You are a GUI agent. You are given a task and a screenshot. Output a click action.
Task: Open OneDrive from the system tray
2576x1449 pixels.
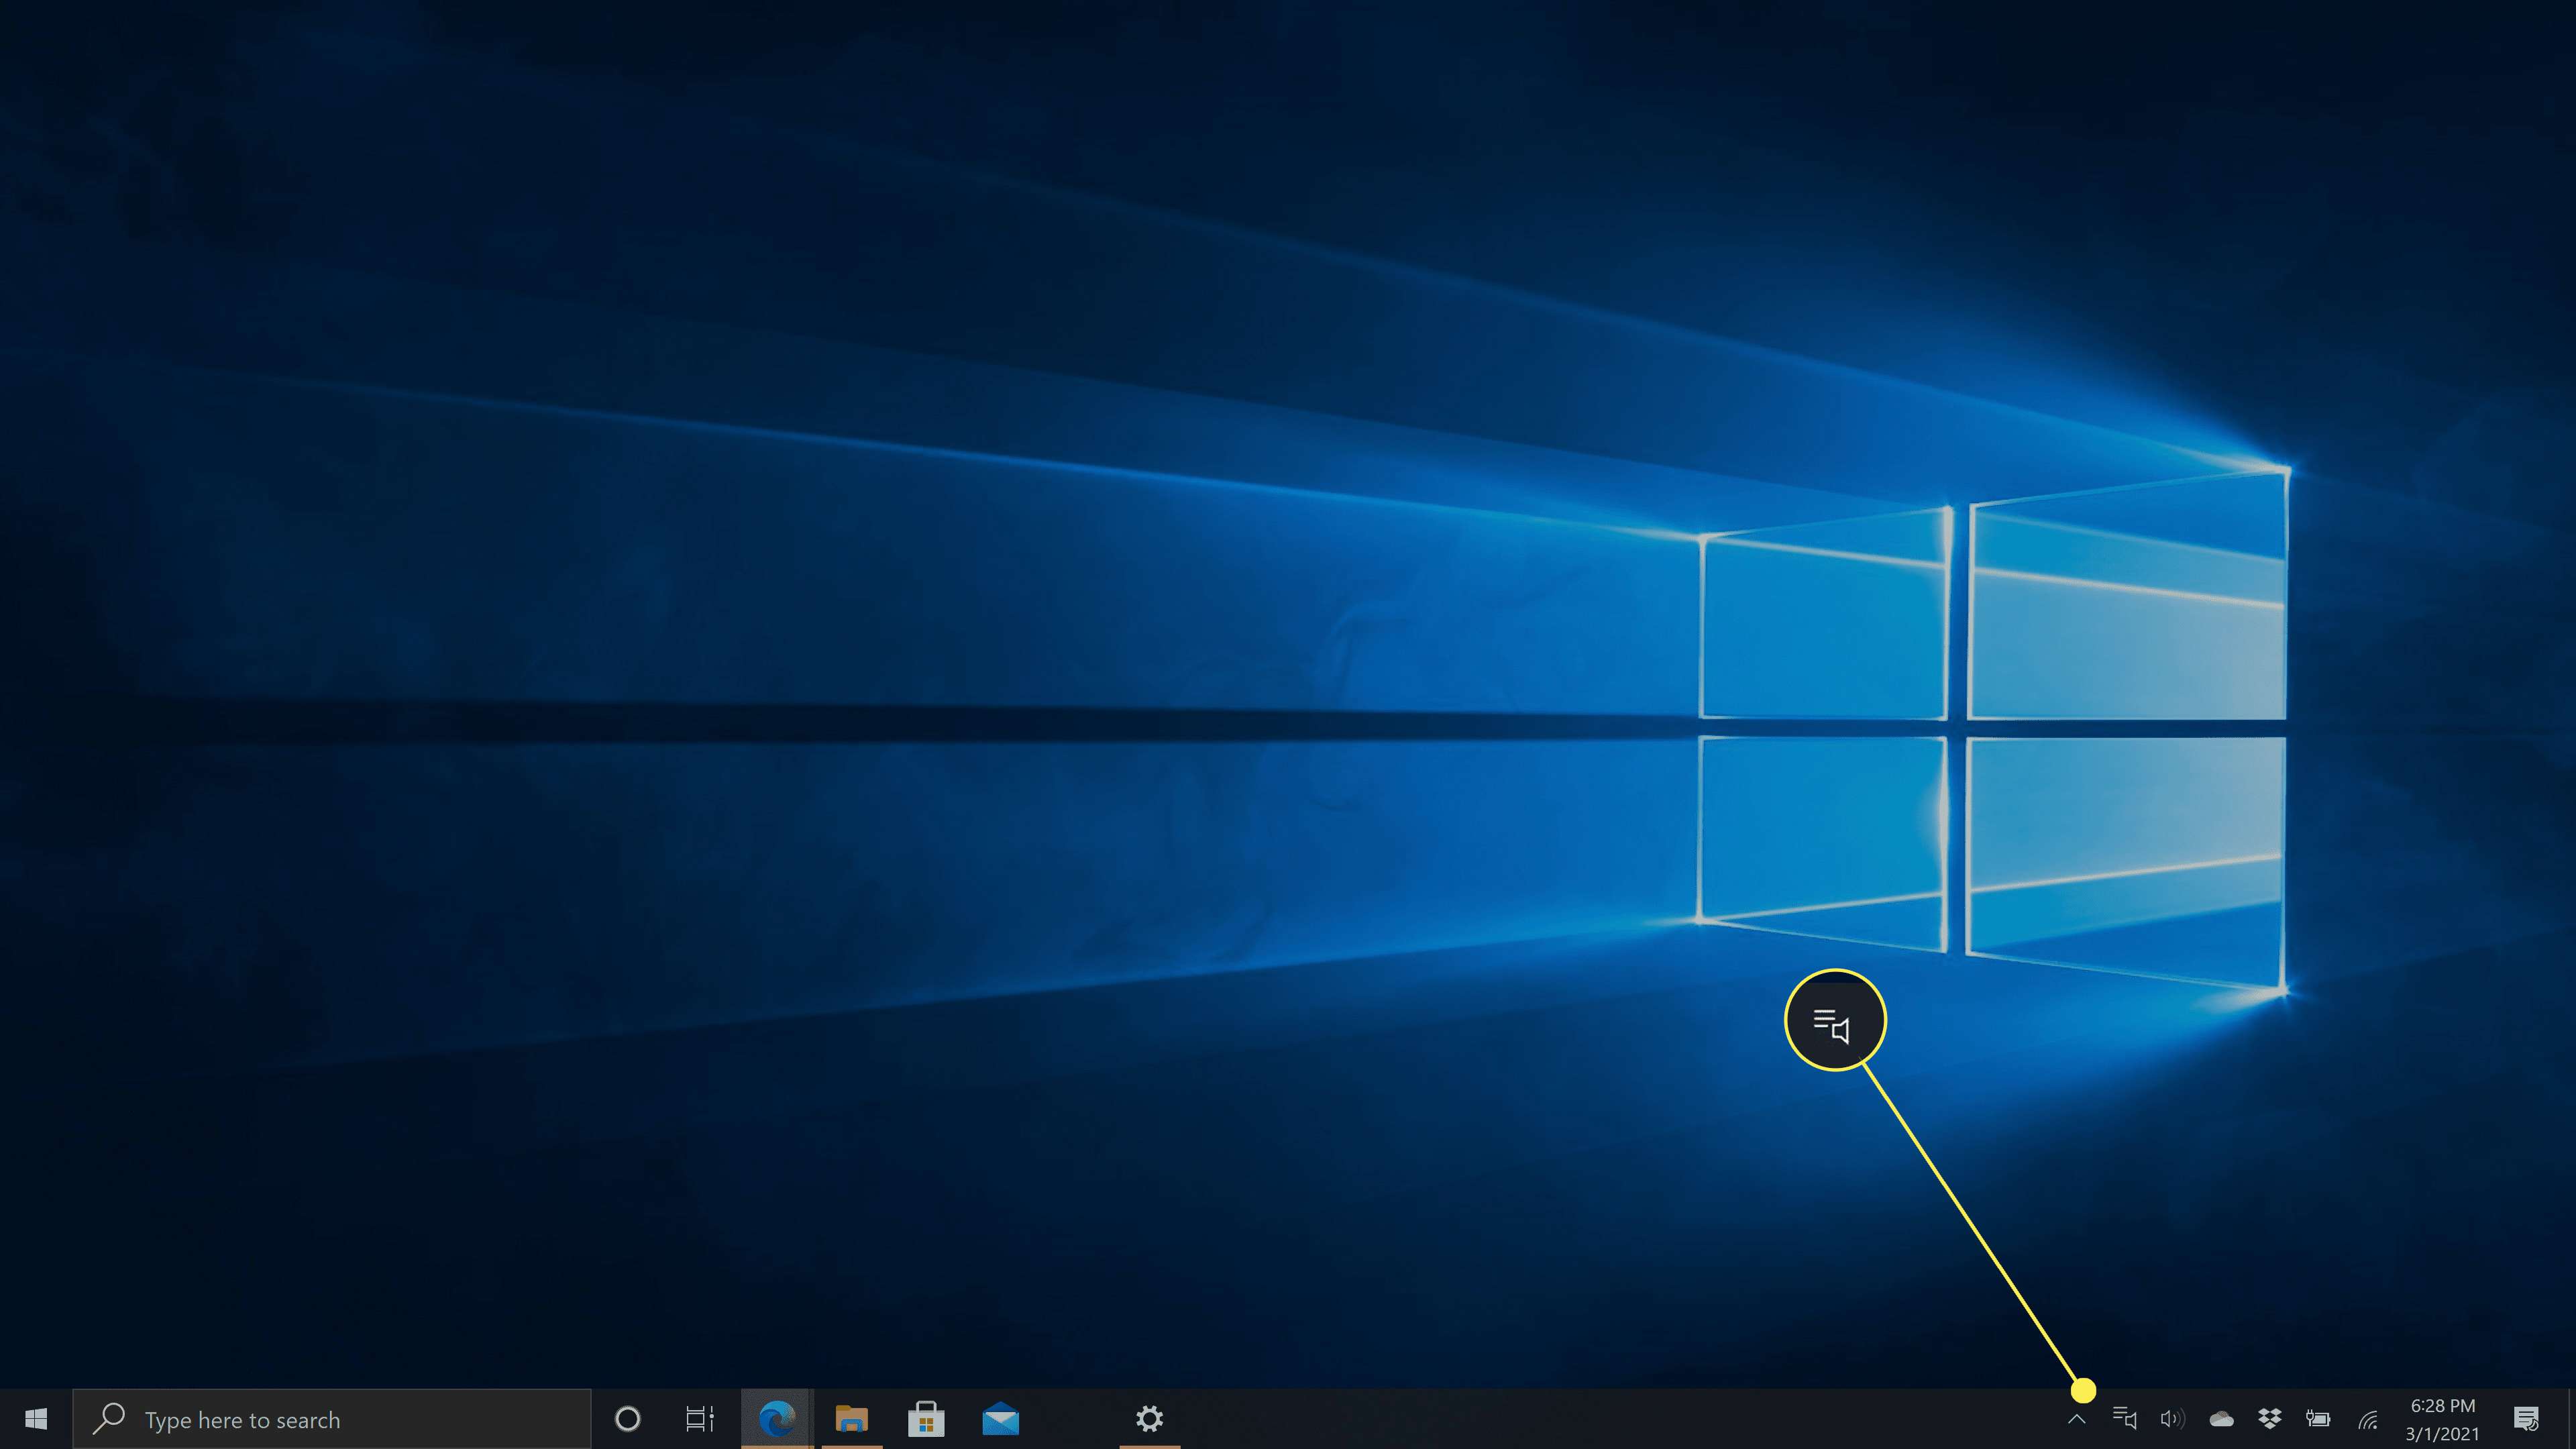2221,1418
